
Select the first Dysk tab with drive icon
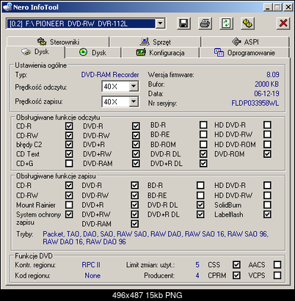click(35, 52)
